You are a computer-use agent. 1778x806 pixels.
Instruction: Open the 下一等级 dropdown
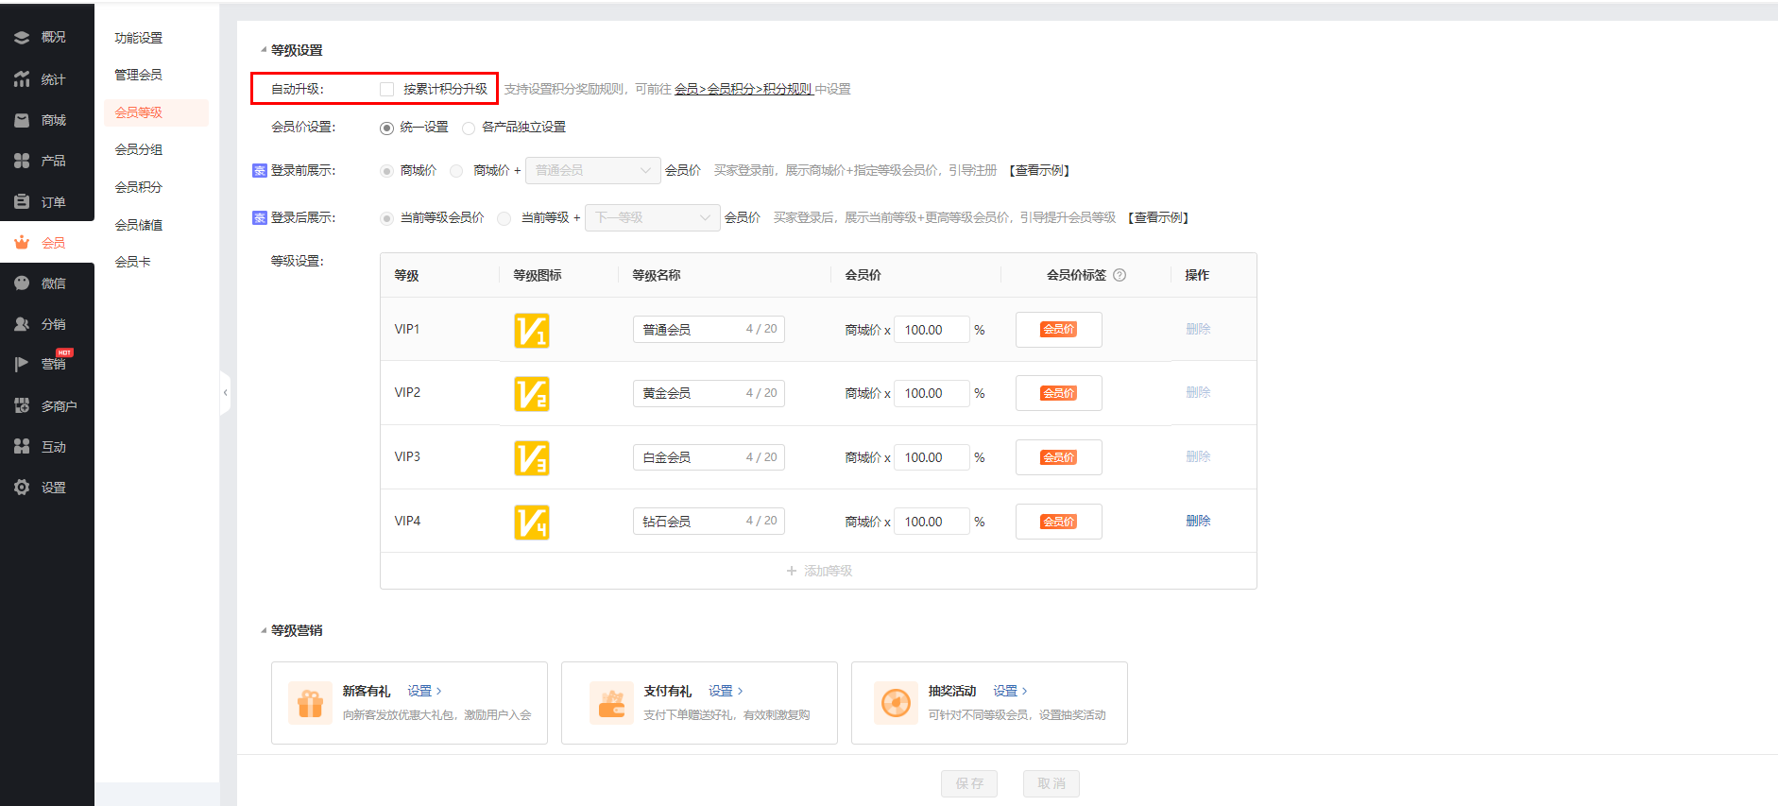653,217
